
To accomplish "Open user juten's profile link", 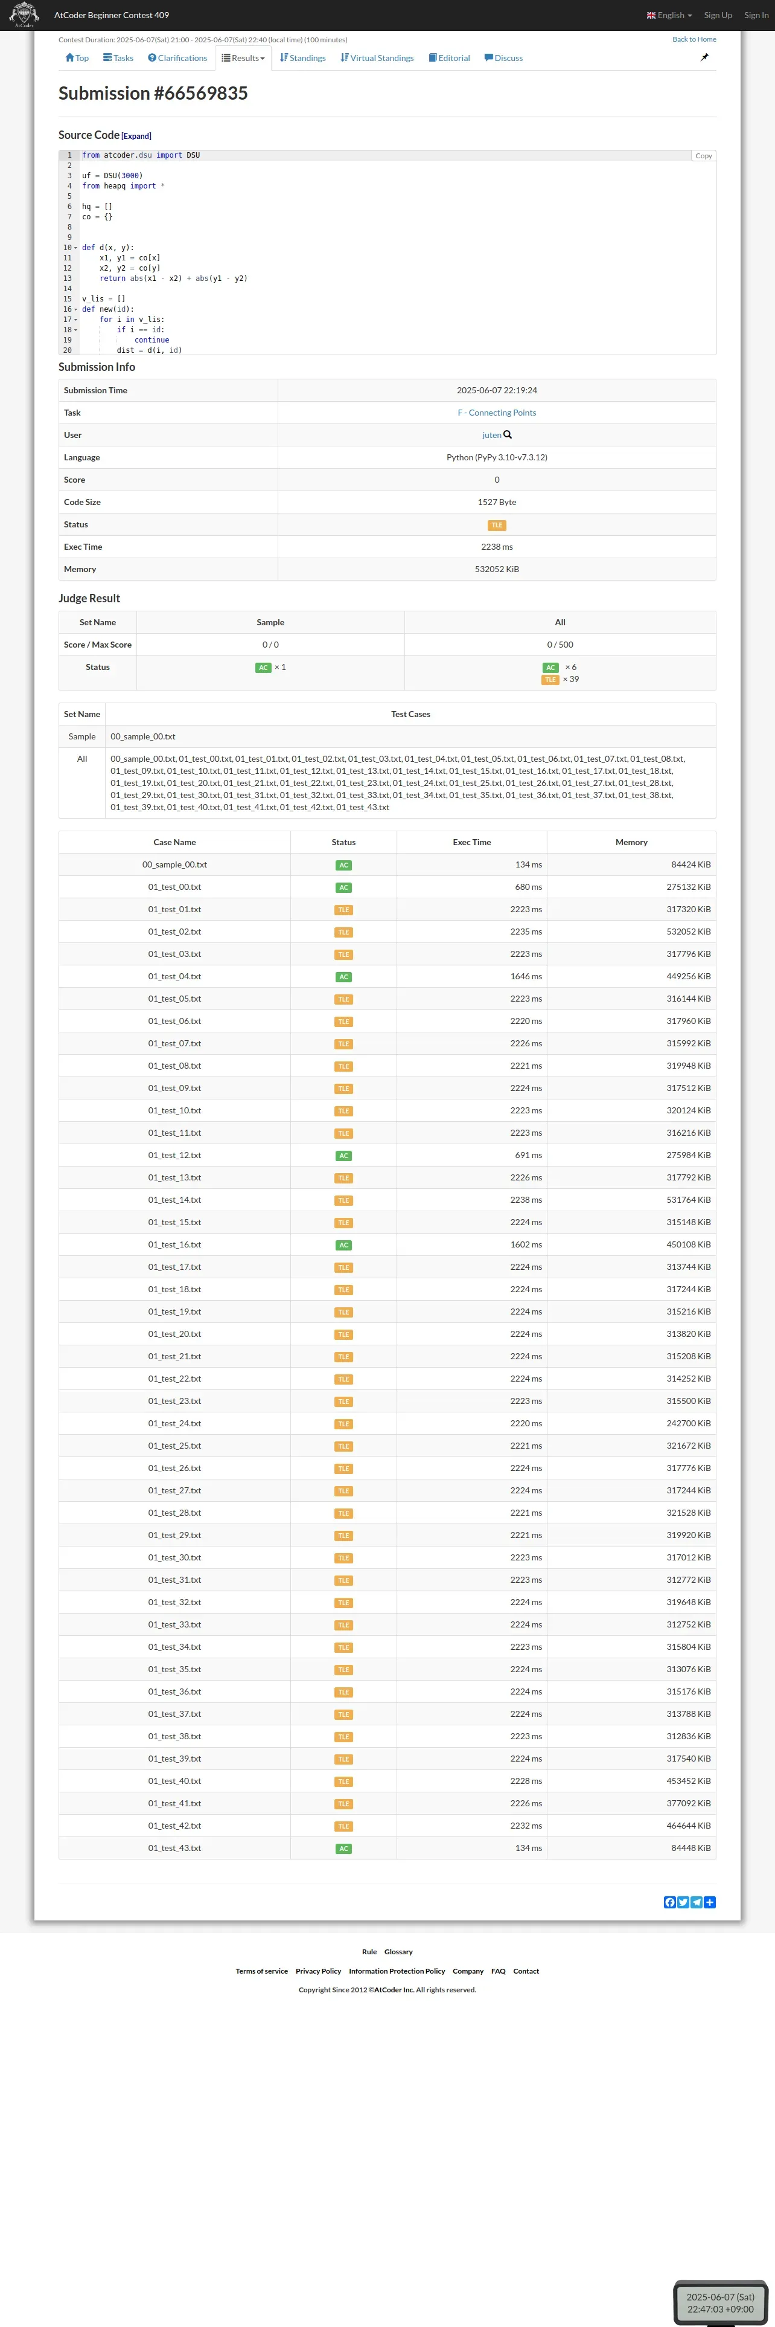I will [x=492, y=436].
